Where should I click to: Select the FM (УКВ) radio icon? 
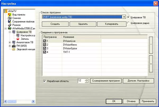[14, 46]
